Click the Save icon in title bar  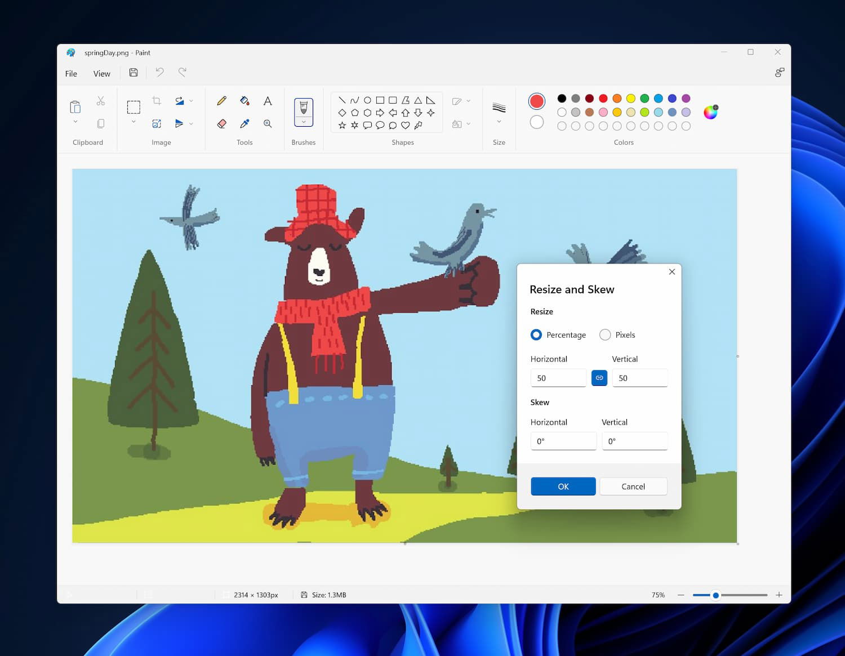134,73
